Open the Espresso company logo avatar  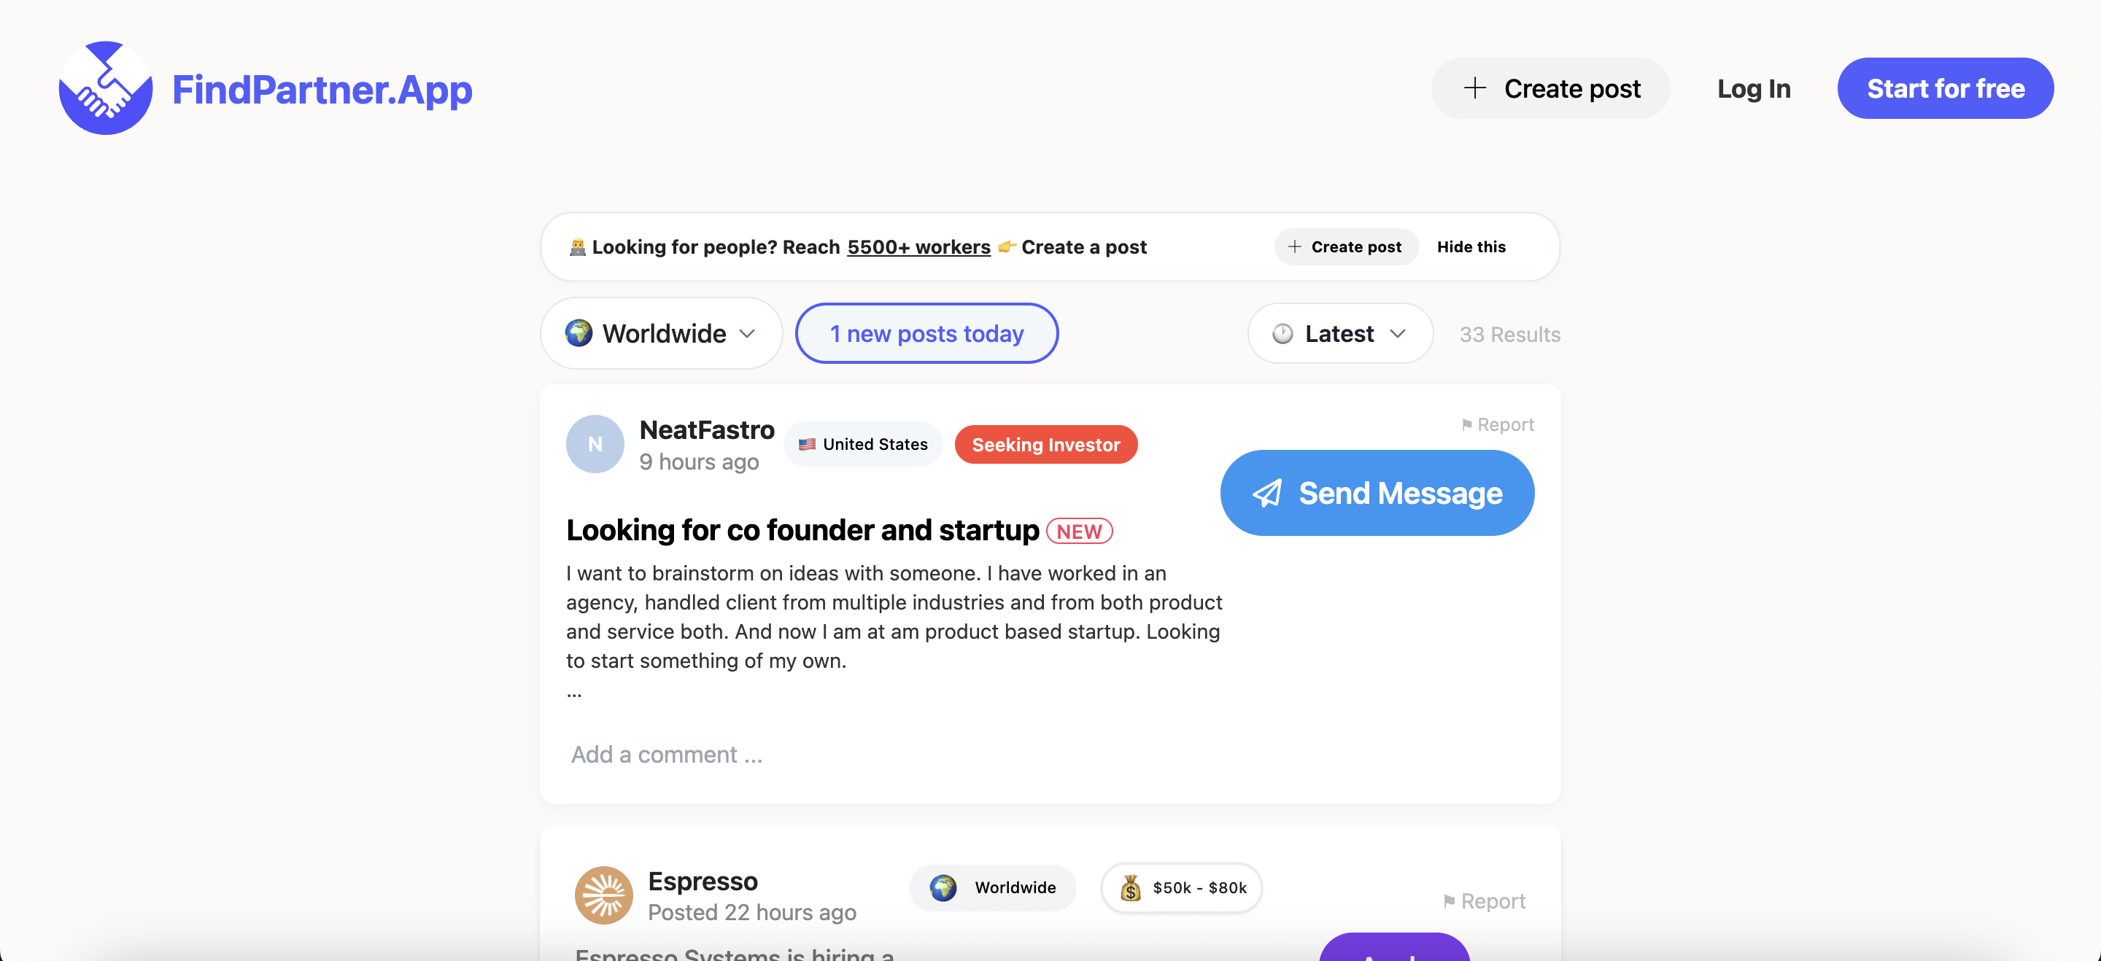pyautogui.click(x=603, y=895)
